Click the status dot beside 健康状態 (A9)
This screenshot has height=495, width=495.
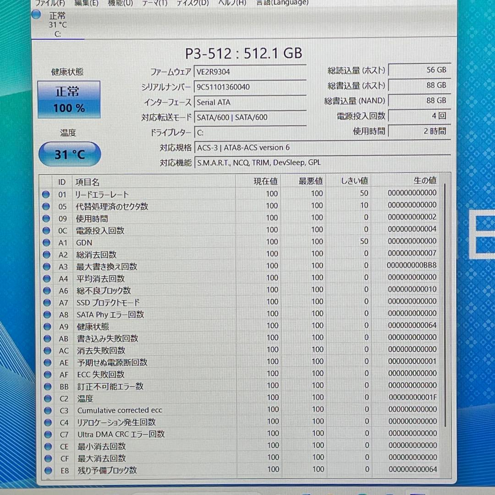pyautogui.click(x=46, y=326)
